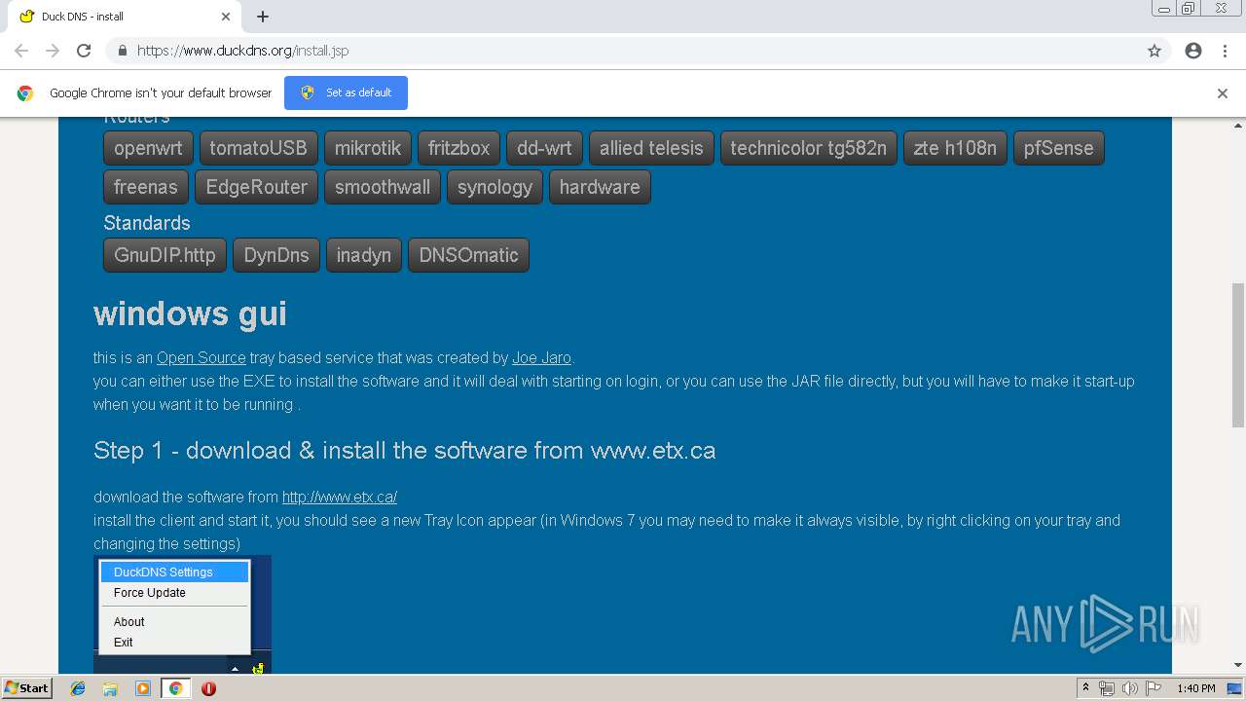Viewport: 1246px width, 701px height.
Task: Open the media player taskbar icon
Action: [143, 688]
